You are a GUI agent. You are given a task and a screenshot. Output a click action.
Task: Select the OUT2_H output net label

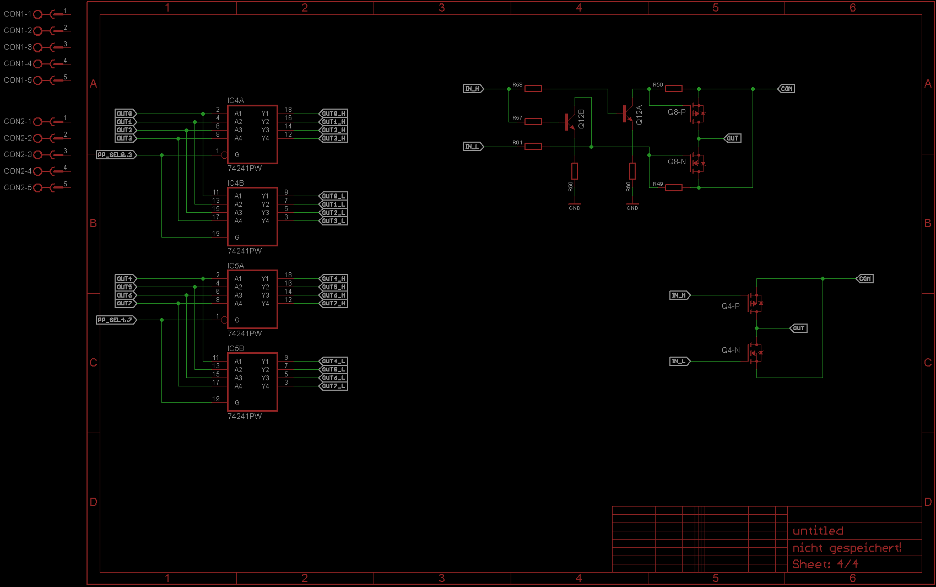333,130
